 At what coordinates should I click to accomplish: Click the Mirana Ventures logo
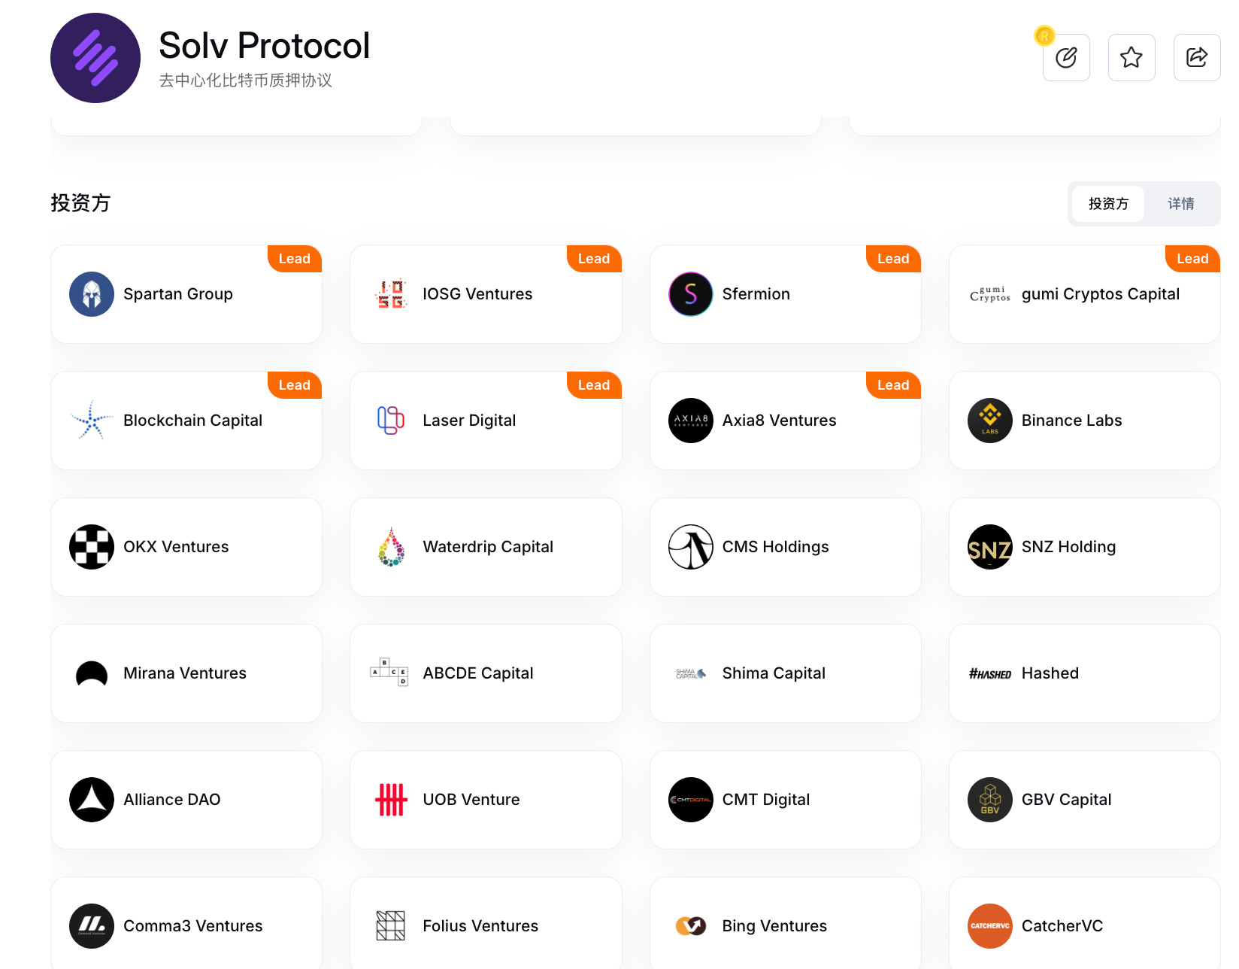(x=92, y=673)
